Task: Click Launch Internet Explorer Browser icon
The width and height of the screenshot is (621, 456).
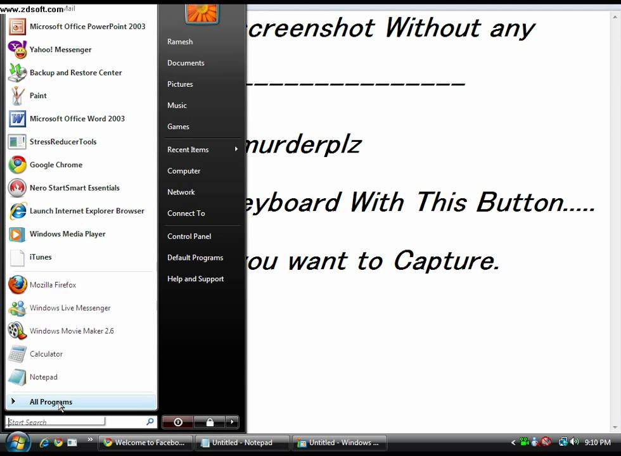Action: pos(18,211)
